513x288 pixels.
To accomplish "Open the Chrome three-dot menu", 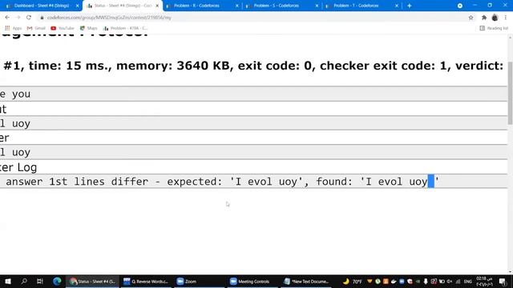I will [x=506, y=18].
